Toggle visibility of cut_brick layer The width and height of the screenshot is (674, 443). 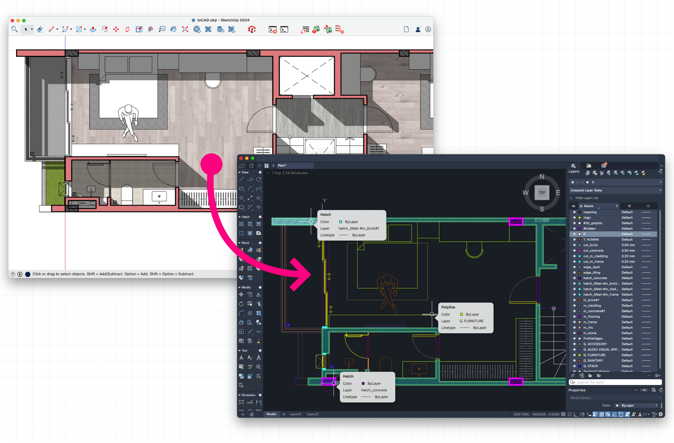[x=574, y=245]
